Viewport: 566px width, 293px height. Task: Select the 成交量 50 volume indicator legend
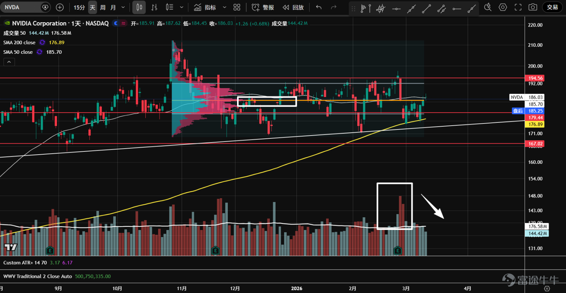tap(15, 33)
